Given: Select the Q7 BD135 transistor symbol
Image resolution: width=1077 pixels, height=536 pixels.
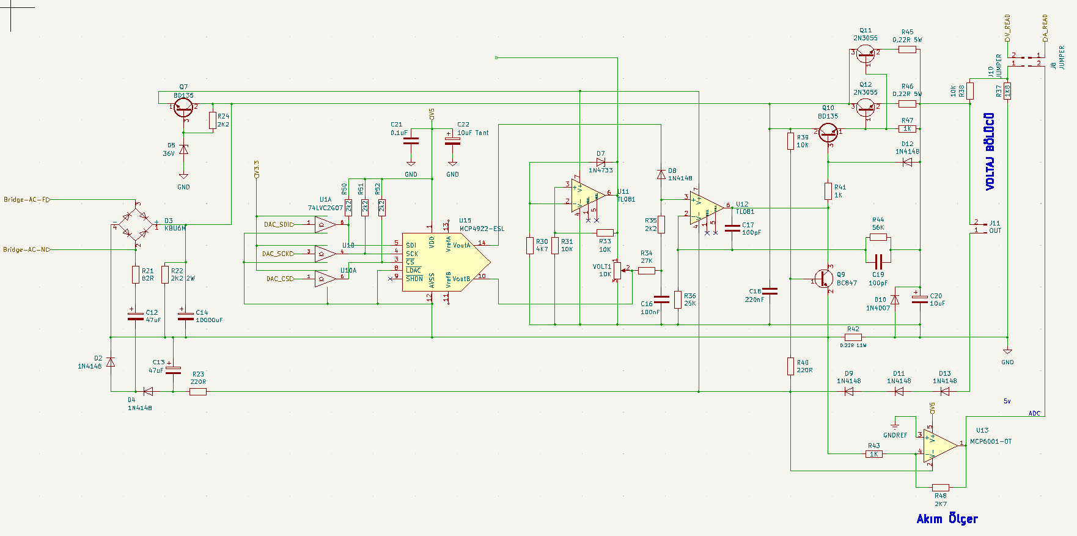Looking at the screenshot, I should pyautogui.click(x=183, y=108).
